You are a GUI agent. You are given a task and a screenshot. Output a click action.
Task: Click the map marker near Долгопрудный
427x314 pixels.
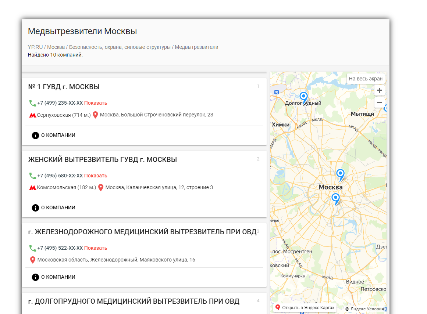pos(303,97)
